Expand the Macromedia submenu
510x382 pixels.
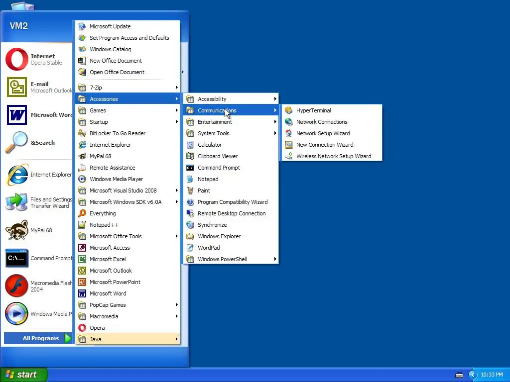(127, 316)
